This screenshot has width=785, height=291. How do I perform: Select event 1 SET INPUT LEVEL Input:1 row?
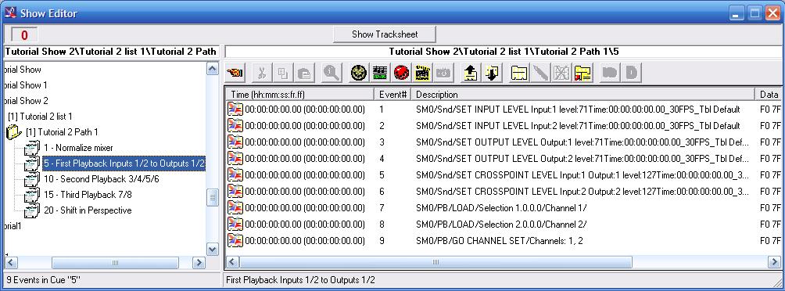(504, 110)
